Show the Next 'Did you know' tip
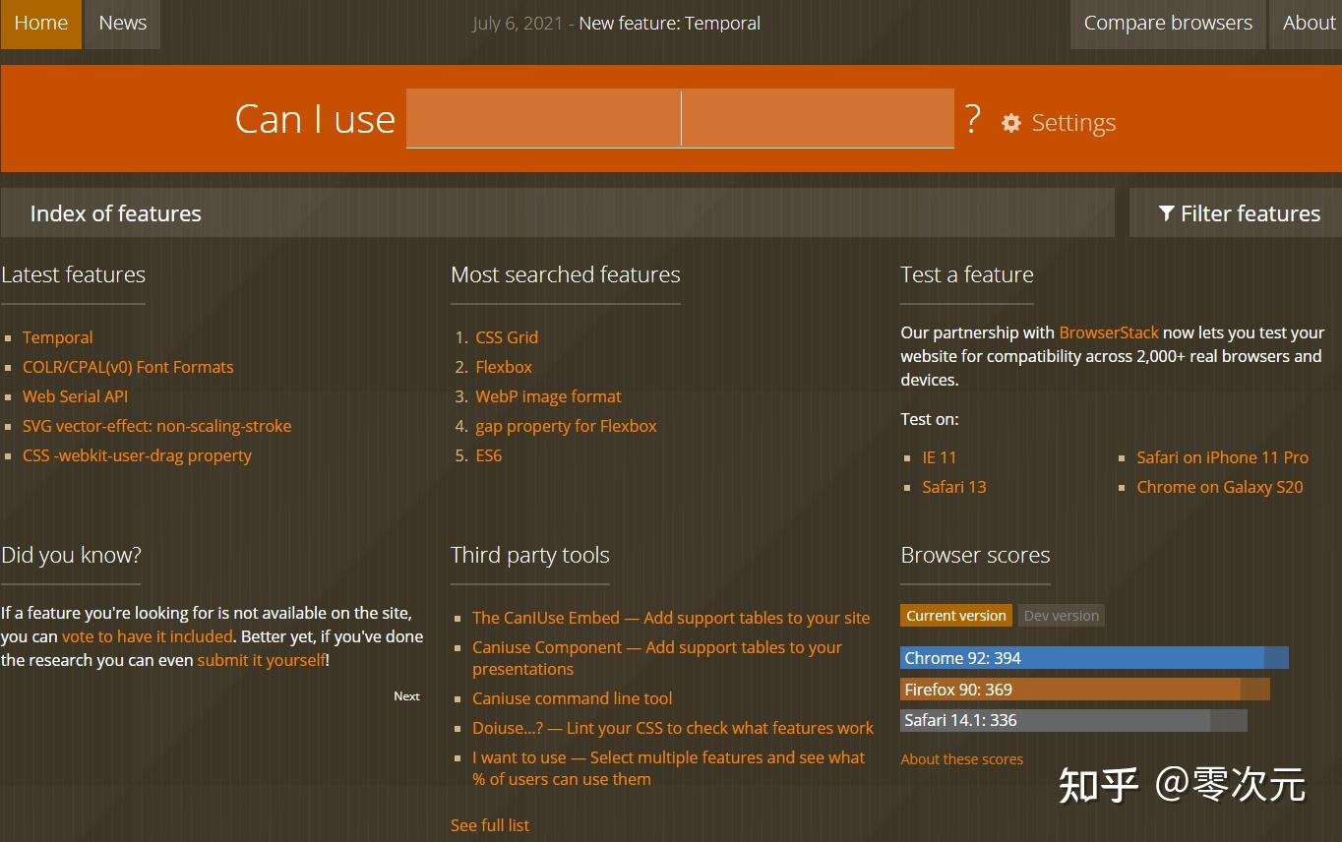1342x842 pixels. click(406, 696)
